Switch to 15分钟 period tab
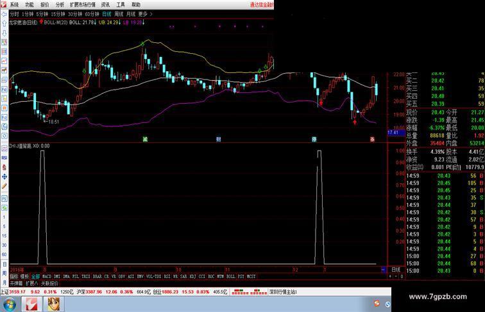The height and width of the screenshot is (312, 485). point(58,14)
